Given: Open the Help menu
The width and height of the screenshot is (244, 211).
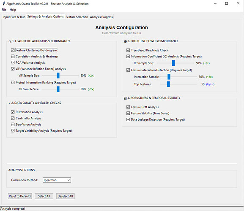Looking at the screenshot, I should coord(13,10).
